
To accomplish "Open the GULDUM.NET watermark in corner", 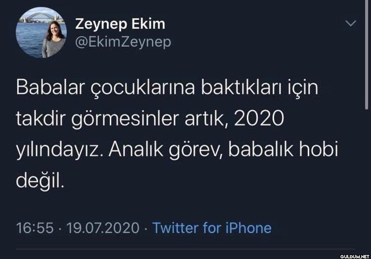I will (355, 256).
